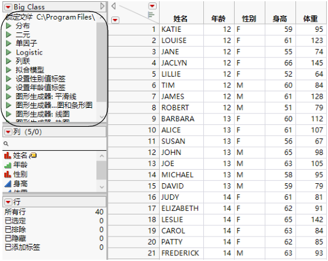The image size is (328, 261).
Task: Click the Big Class panel right-arrow disclosure
Action: (102, 6)
